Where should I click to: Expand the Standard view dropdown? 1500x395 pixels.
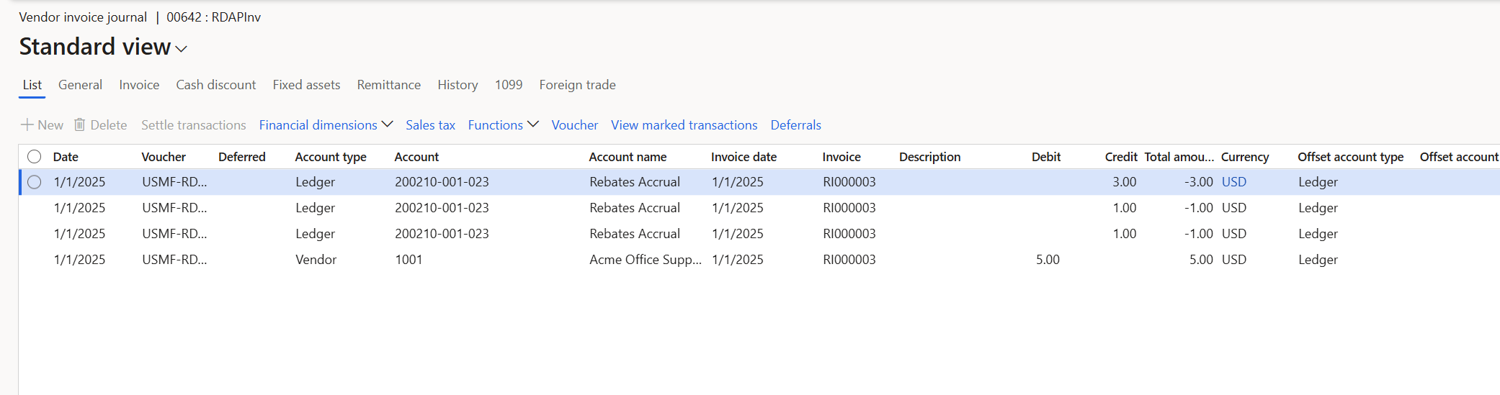click(x=181, y=49)
